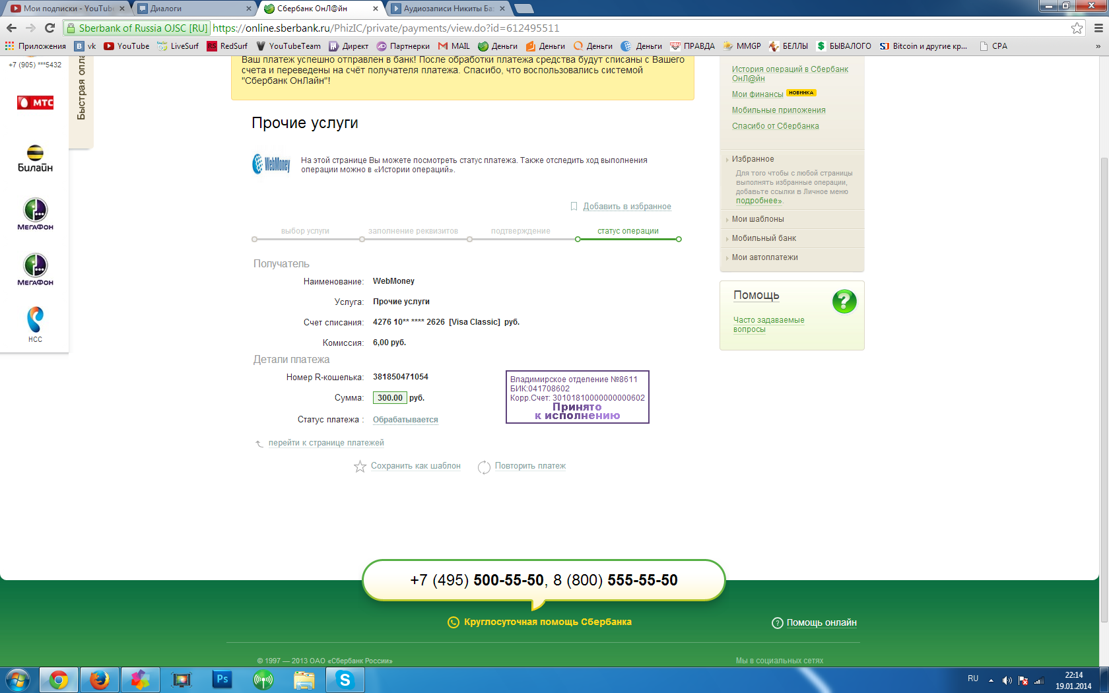The image size is (1109, 693).
Task: Bookmark this page with the star icon
Action: [1077, 28]
